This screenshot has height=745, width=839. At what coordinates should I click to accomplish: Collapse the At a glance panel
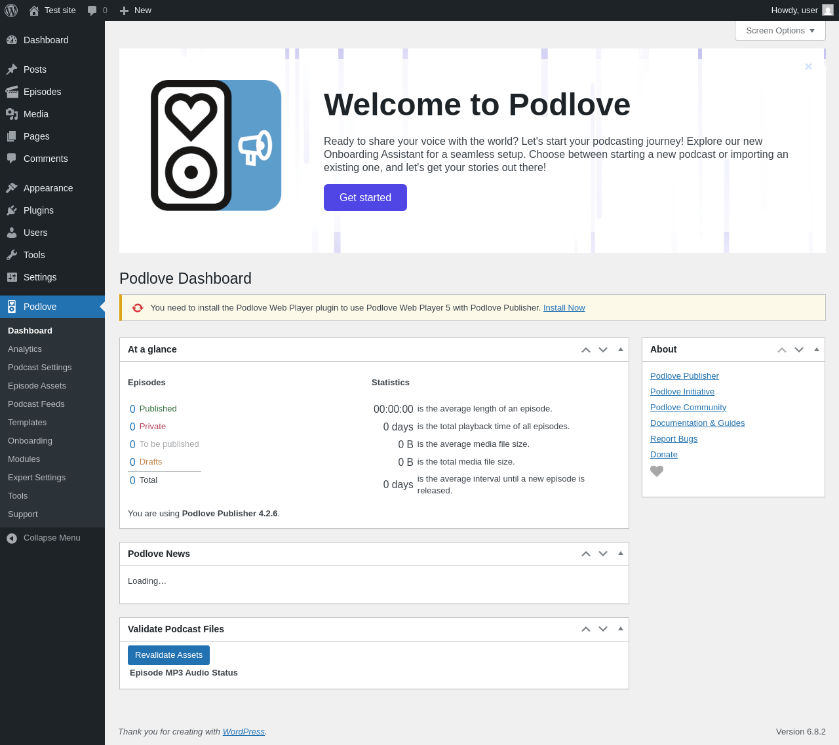[621, 349]
